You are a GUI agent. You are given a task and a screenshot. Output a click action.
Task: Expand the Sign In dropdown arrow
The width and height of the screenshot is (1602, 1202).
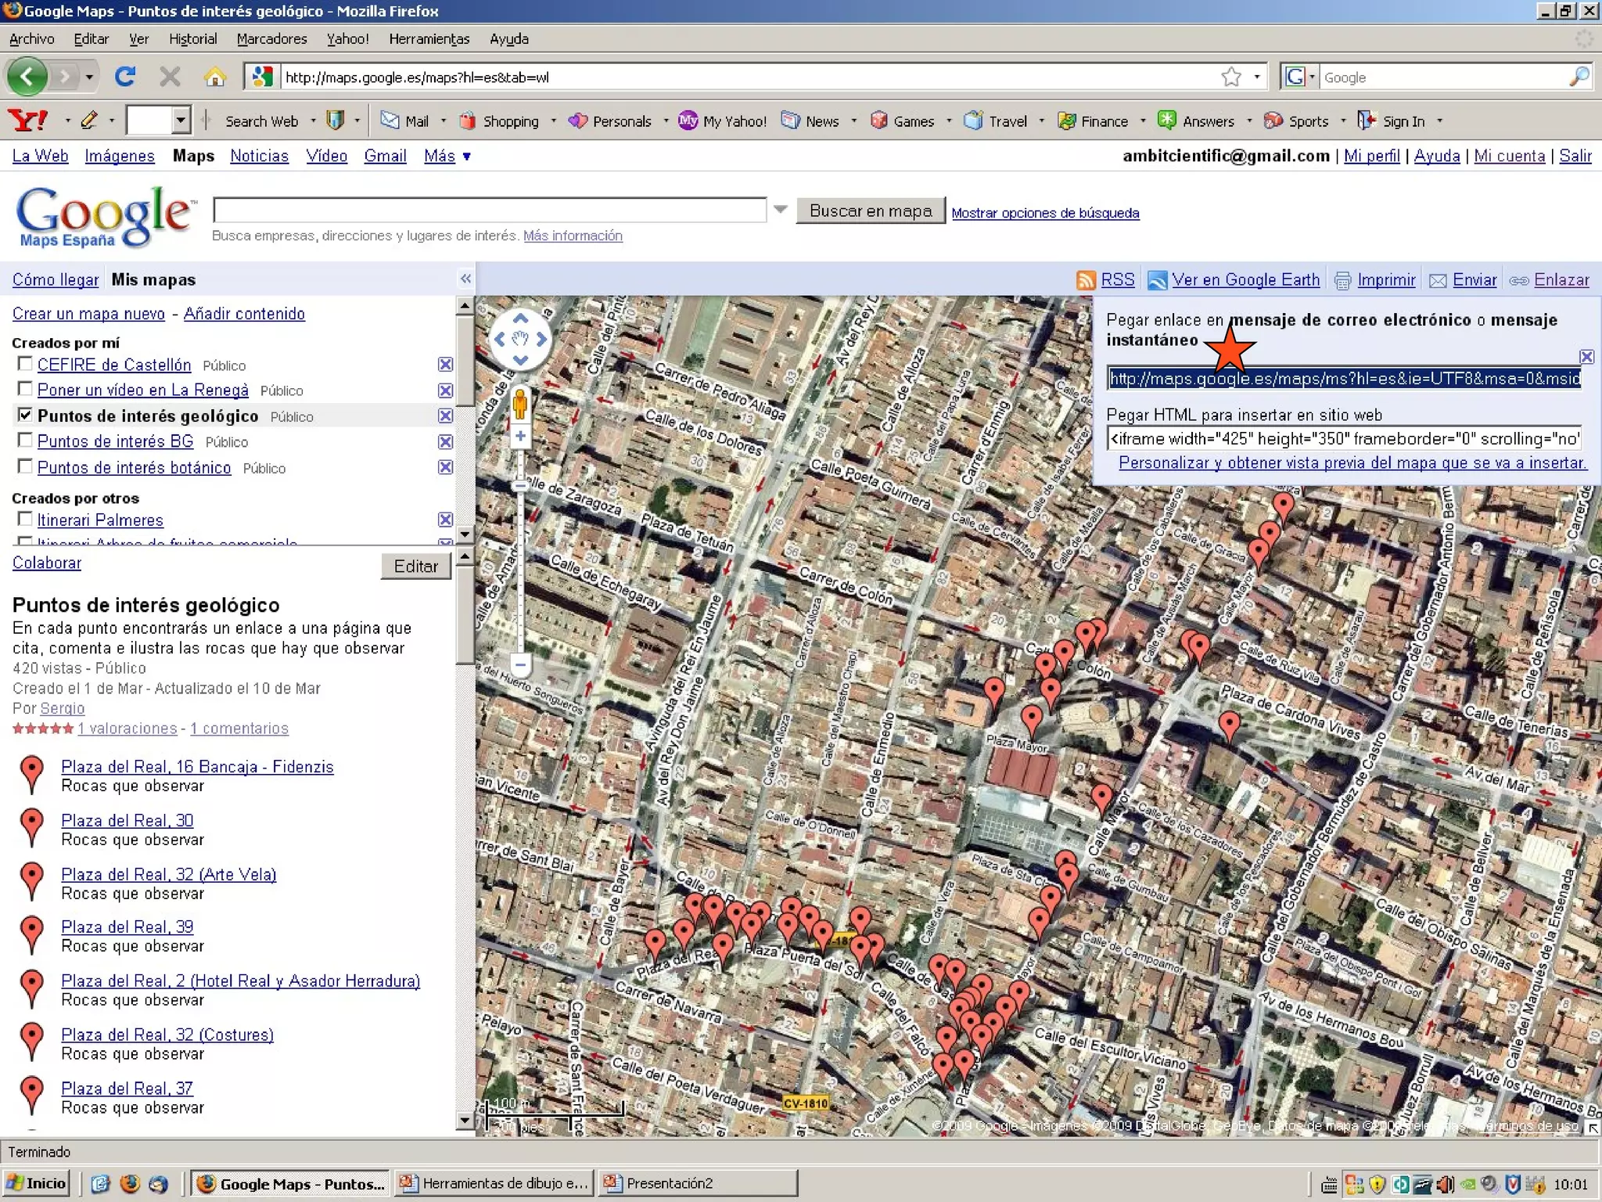click(x=1439, y=121)
